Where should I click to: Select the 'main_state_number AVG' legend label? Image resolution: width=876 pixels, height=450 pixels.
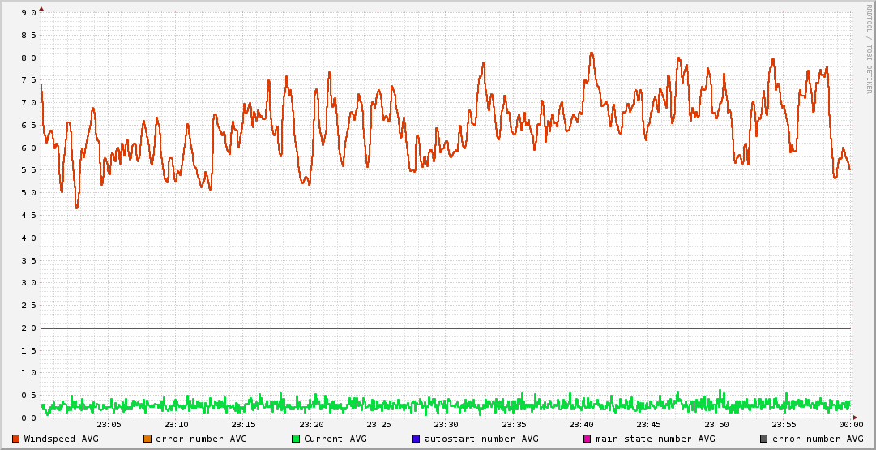click(655, 439)
